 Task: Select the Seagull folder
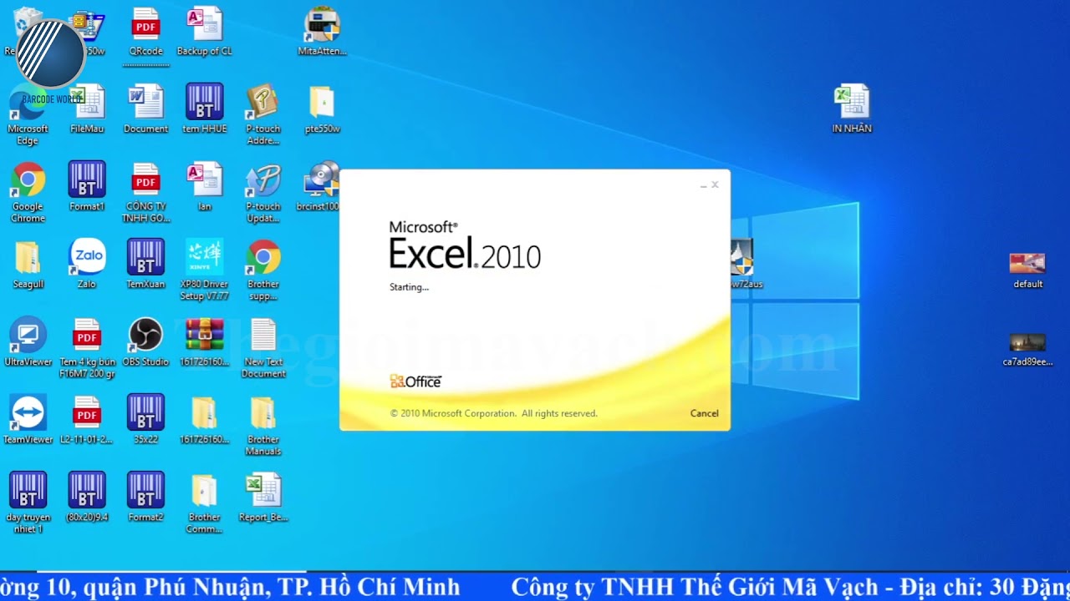[28, 265]
